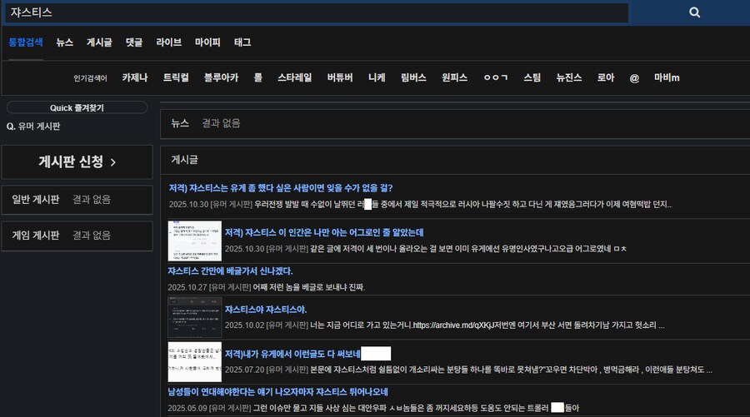
Task: Click popular keyword 트릭컬
Action: (176, 77)
